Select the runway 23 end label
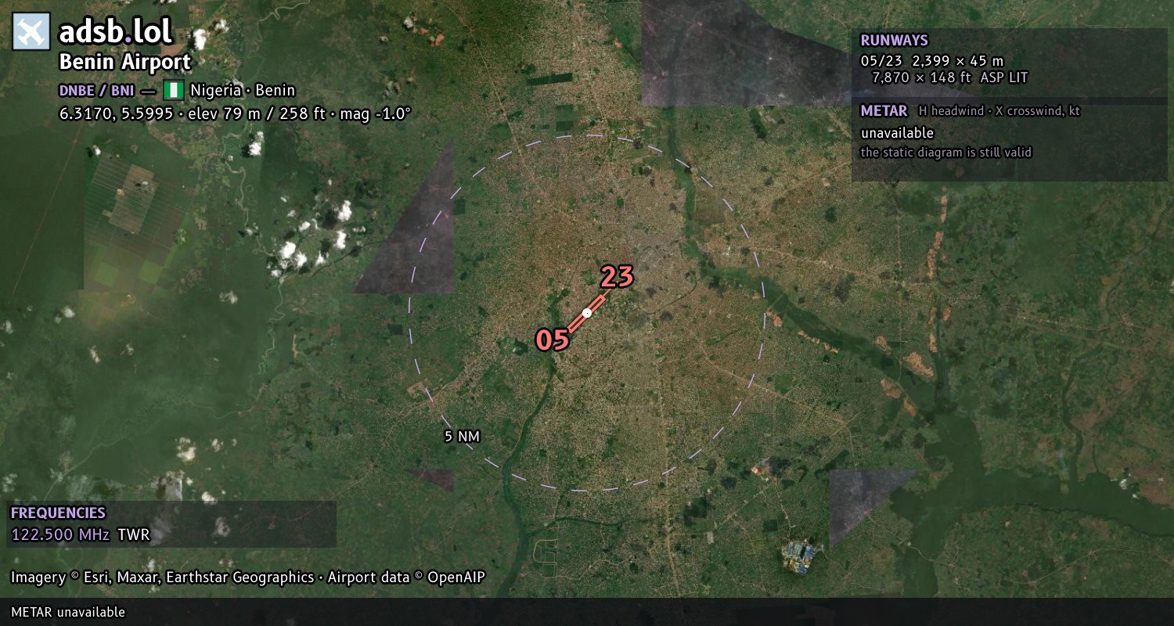 [x=617, y=276]
